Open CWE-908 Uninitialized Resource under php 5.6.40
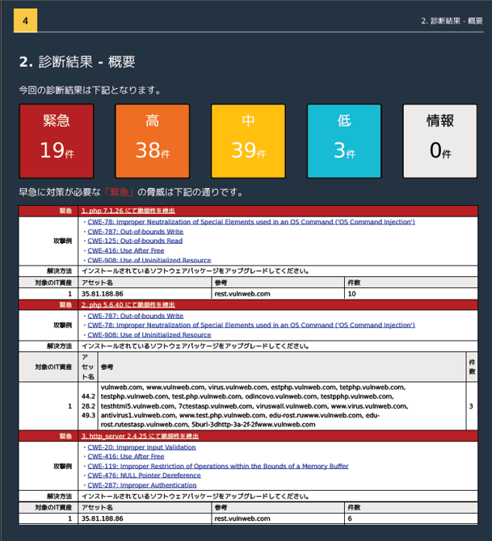This screenshot has height=541, width=492. 149,334
